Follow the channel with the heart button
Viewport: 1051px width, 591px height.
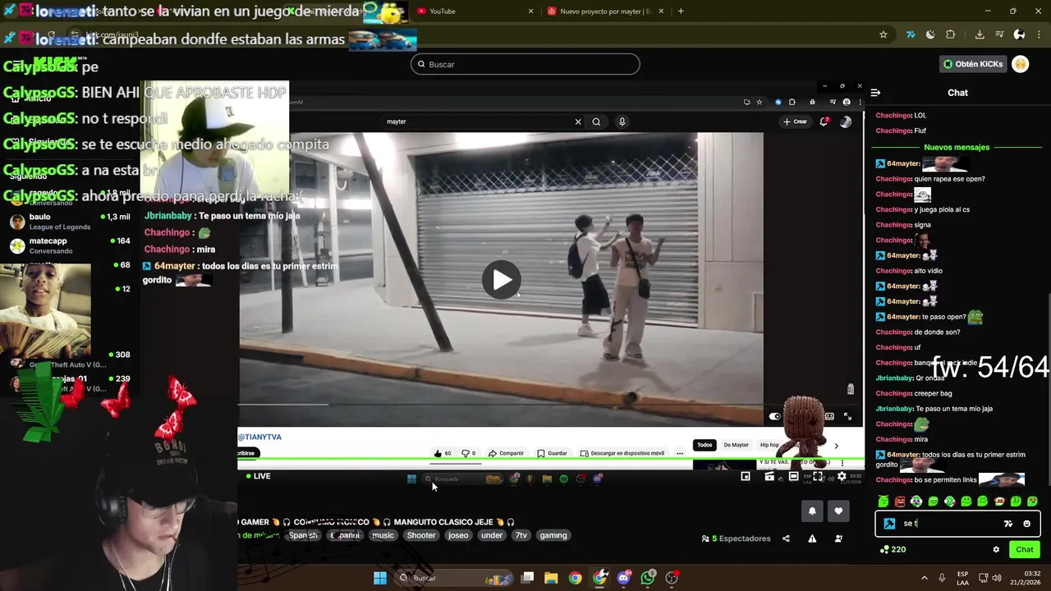[x=838, y=511]
